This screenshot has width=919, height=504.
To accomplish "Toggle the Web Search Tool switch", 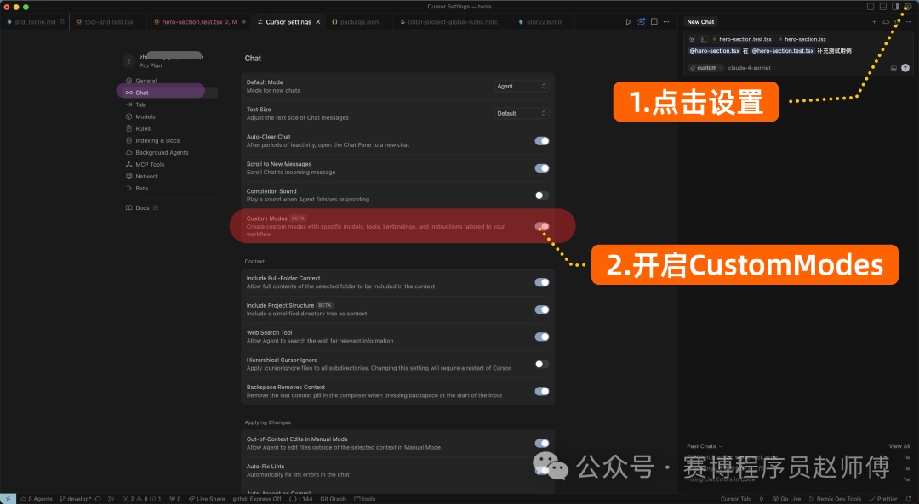I will point(541,337).
